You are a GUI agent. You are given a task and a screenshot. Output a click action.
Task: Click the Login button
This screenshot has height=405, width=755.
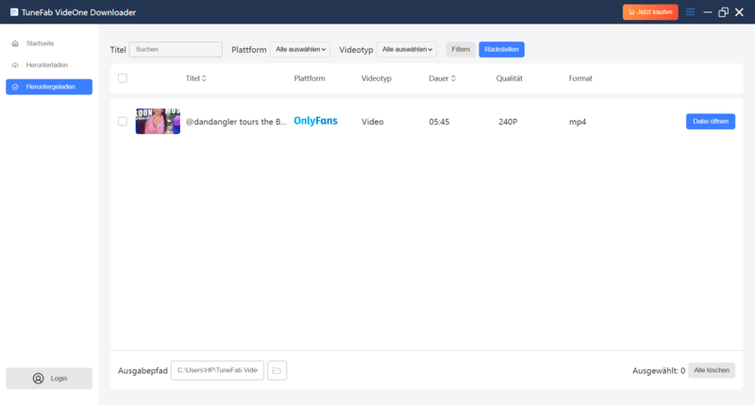pyautogui.click(x=49, y=379)
